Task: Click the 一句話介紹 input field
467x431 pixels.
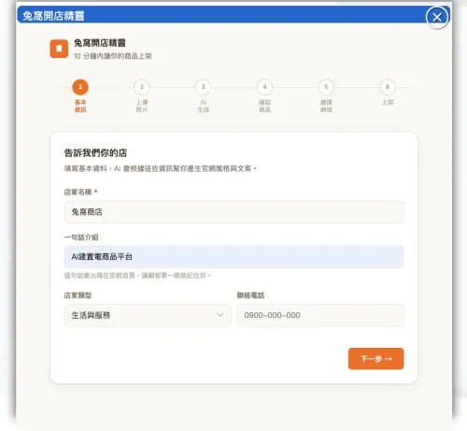Action: [x=234, y=257]
